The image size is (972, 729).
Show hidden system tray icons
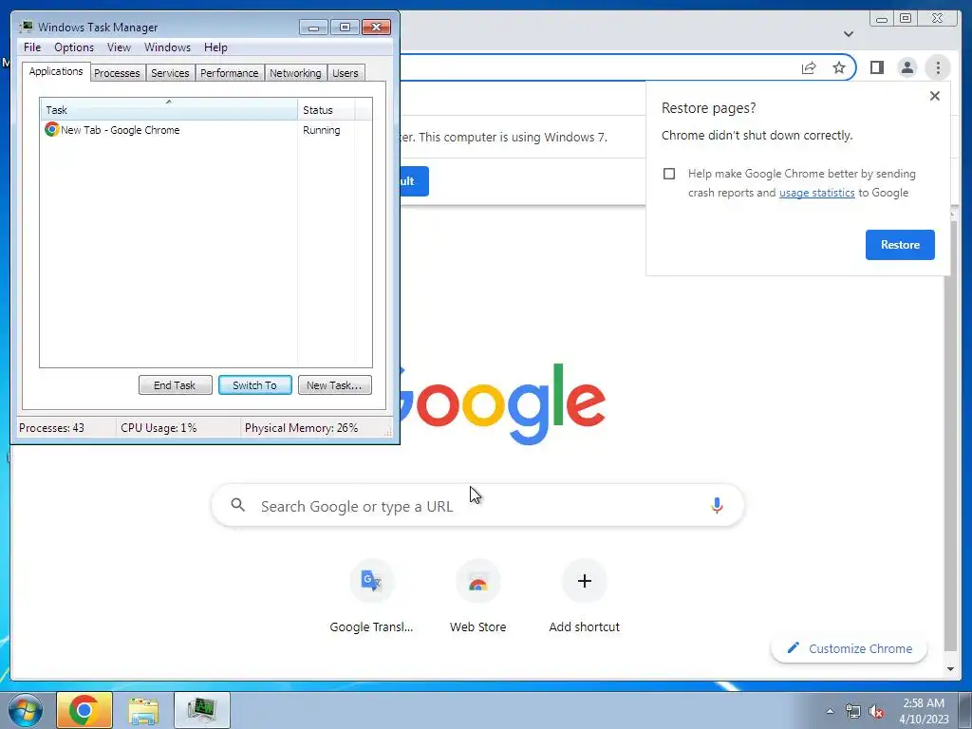coord(830,711)
